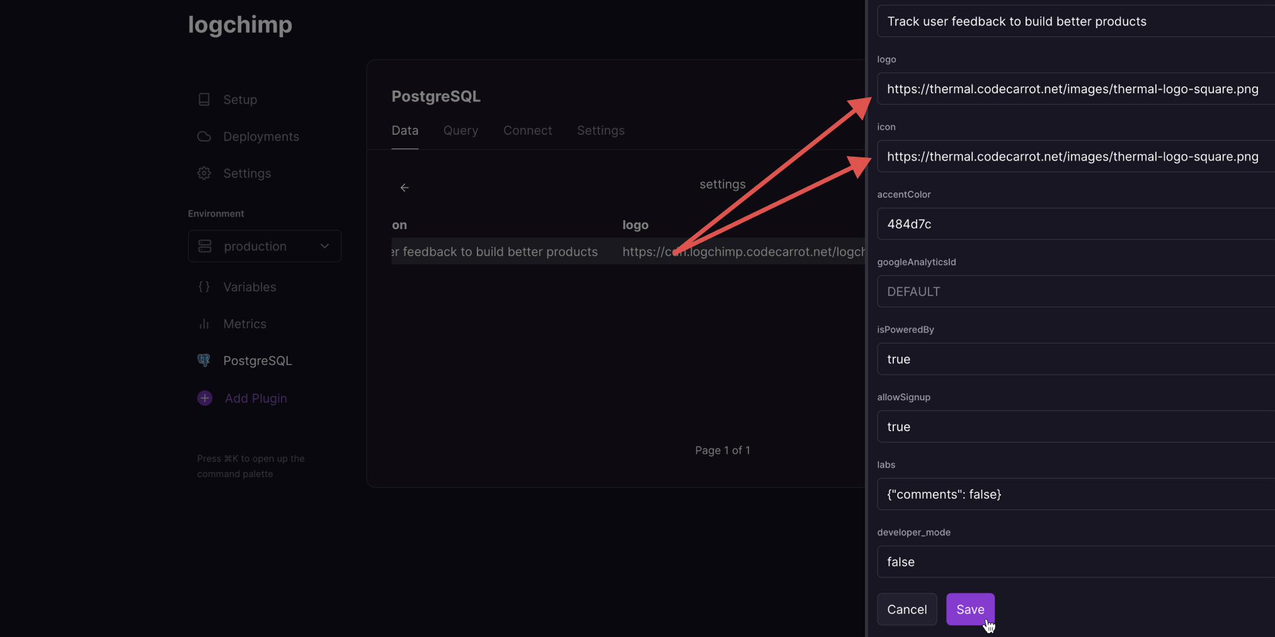This screenshot has height=637, width=1275.
Task: Select the Deployments cloud icon
Action: click(203, 136)
